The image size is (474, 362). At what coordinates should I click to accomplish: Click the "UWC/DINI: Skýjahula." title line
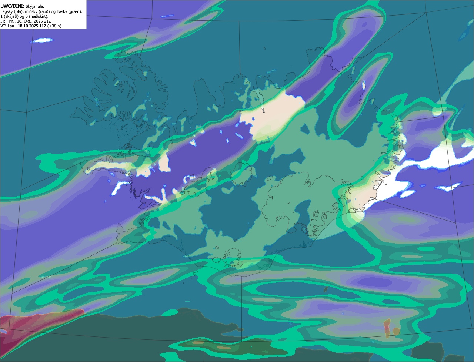coord(23,6)
